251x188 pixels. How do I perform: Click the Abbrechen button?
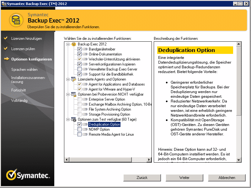(x=227, y=178)
